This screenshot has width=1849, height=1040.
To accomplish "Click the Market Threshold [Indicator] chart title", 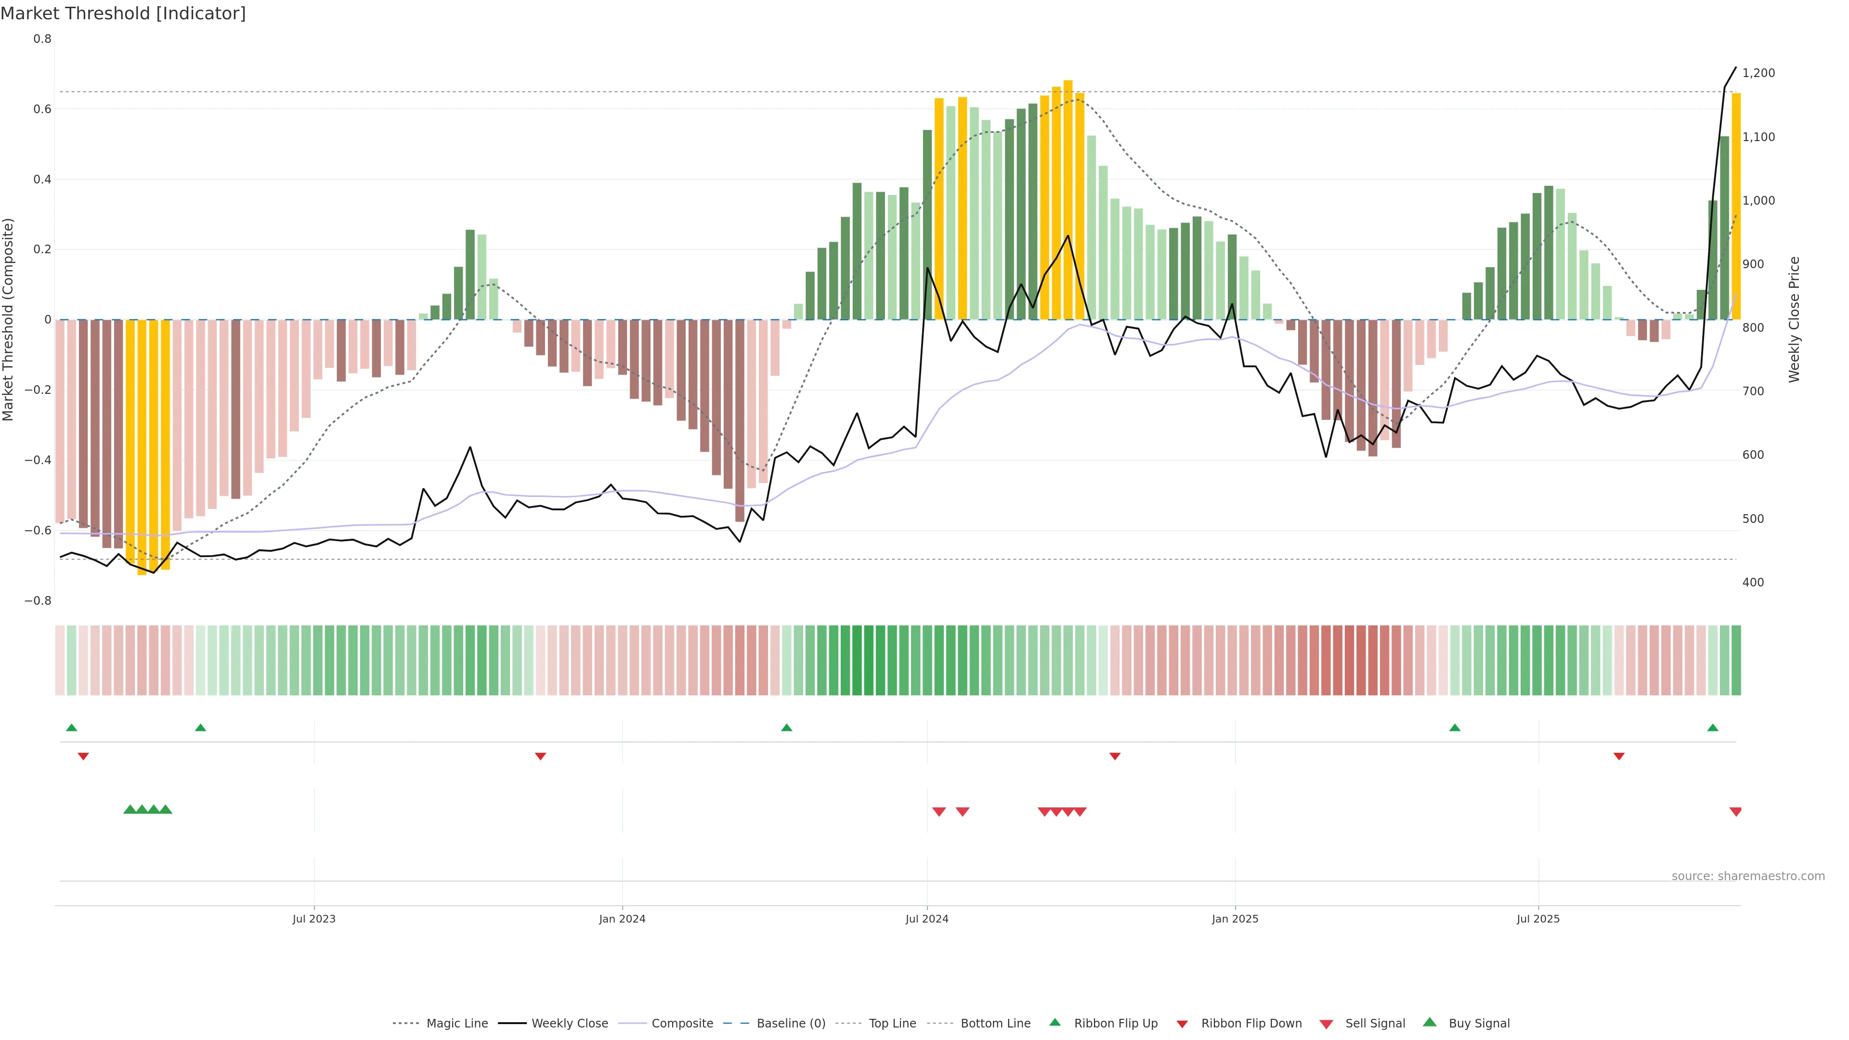I will pos(123,13).
